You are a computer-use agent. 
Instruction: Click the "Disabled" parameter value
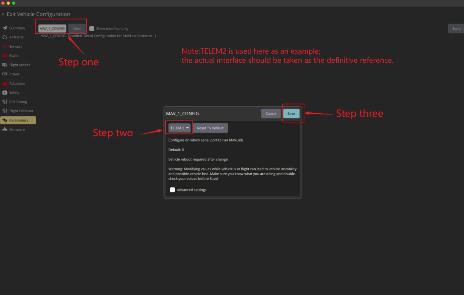pyautogui.click(x=75, y=36)
